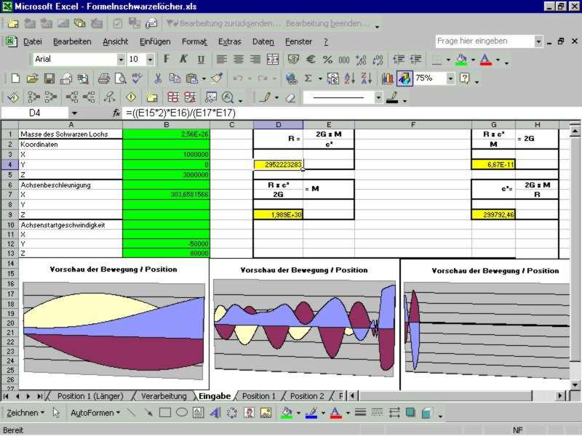
Task: Switch to the Verarbeitung sheet tab
Action: (x=164, y=396)
